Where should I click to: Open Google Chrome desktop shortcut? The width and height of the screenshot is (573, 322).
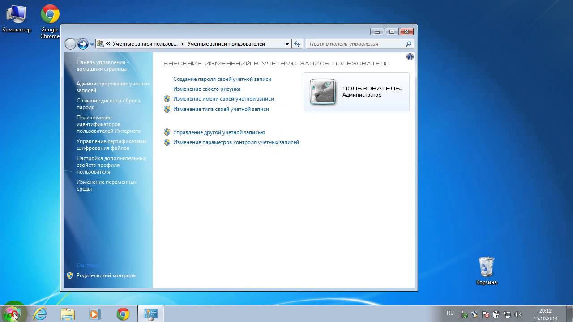point(50,22)
